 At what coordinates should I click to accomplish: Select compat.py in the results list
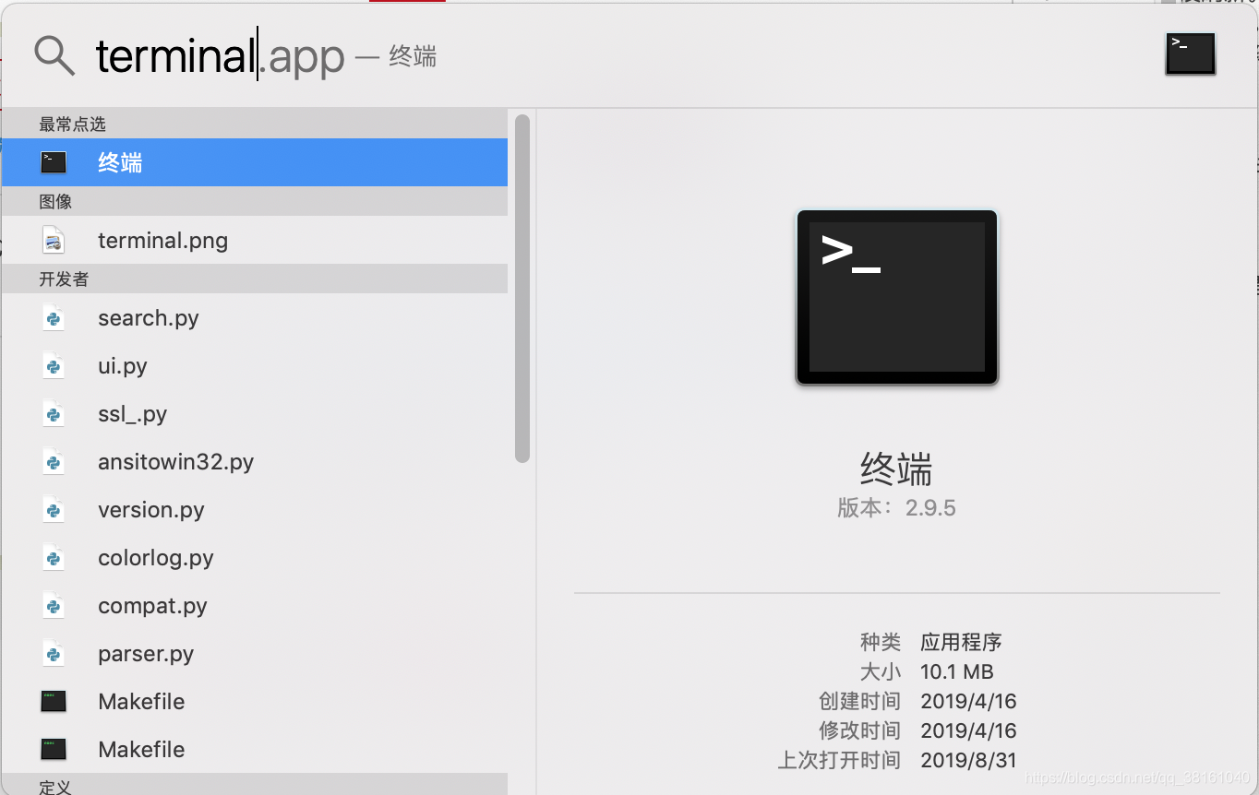point(151,605)
